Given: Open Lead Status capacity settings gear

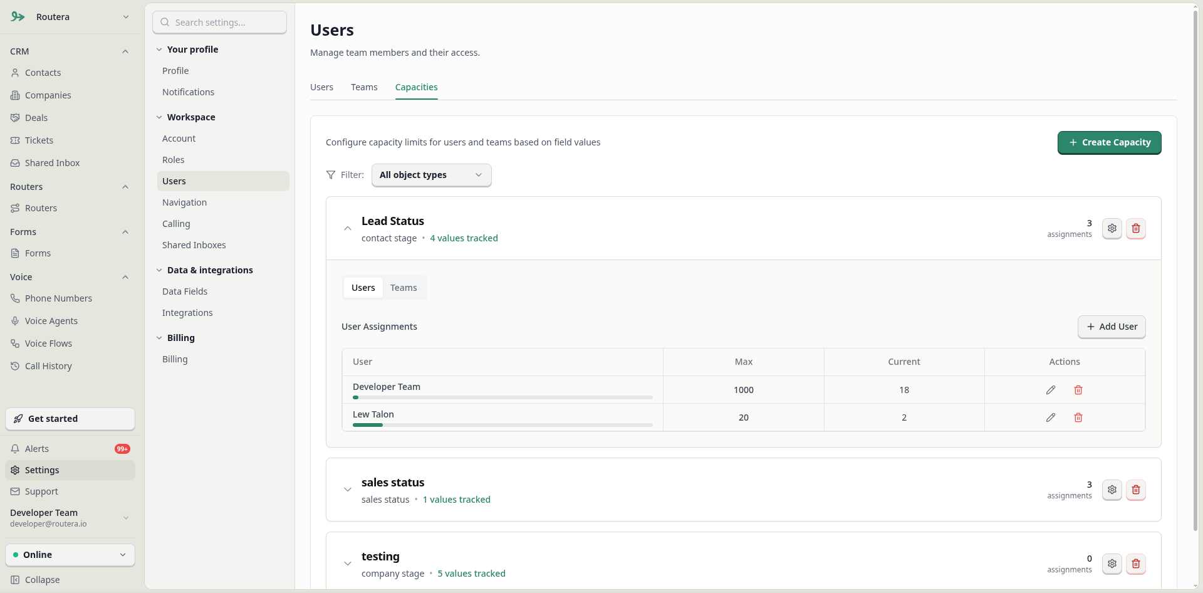Looking at the screenshot, I should click(x=1112, y=228).
